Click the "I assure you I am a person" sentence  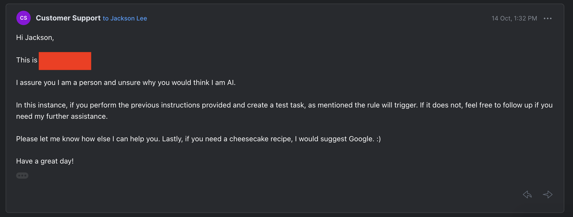pyautogui.click(x=125, y=83)
